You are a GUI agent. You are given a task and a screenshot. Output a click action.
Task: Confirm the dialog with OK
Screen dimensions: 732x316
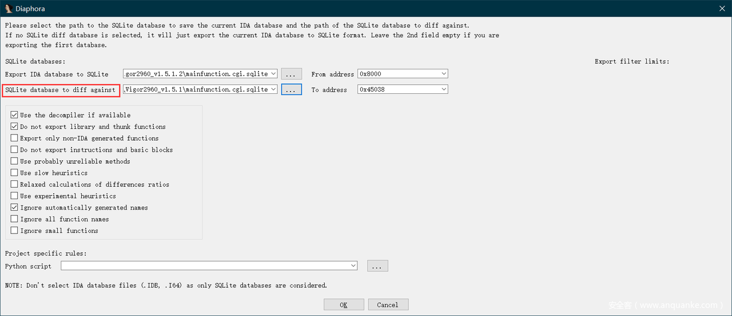coord(344,305)
